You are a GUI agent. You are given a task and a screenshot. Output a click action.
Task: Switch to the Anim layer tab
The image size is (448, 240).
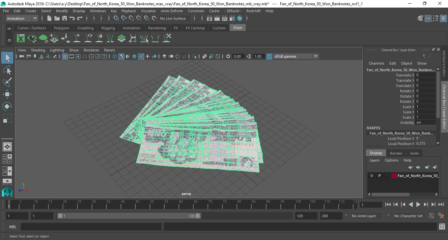[x=414, y=153]
